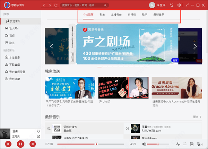Click the song progress slider handle
The image size is (208, 149).
point(96,144)
